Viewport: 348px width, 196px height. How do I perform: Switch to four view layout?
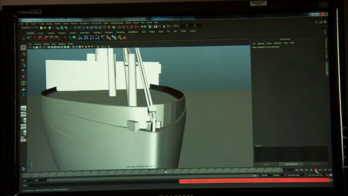point(23,115)
